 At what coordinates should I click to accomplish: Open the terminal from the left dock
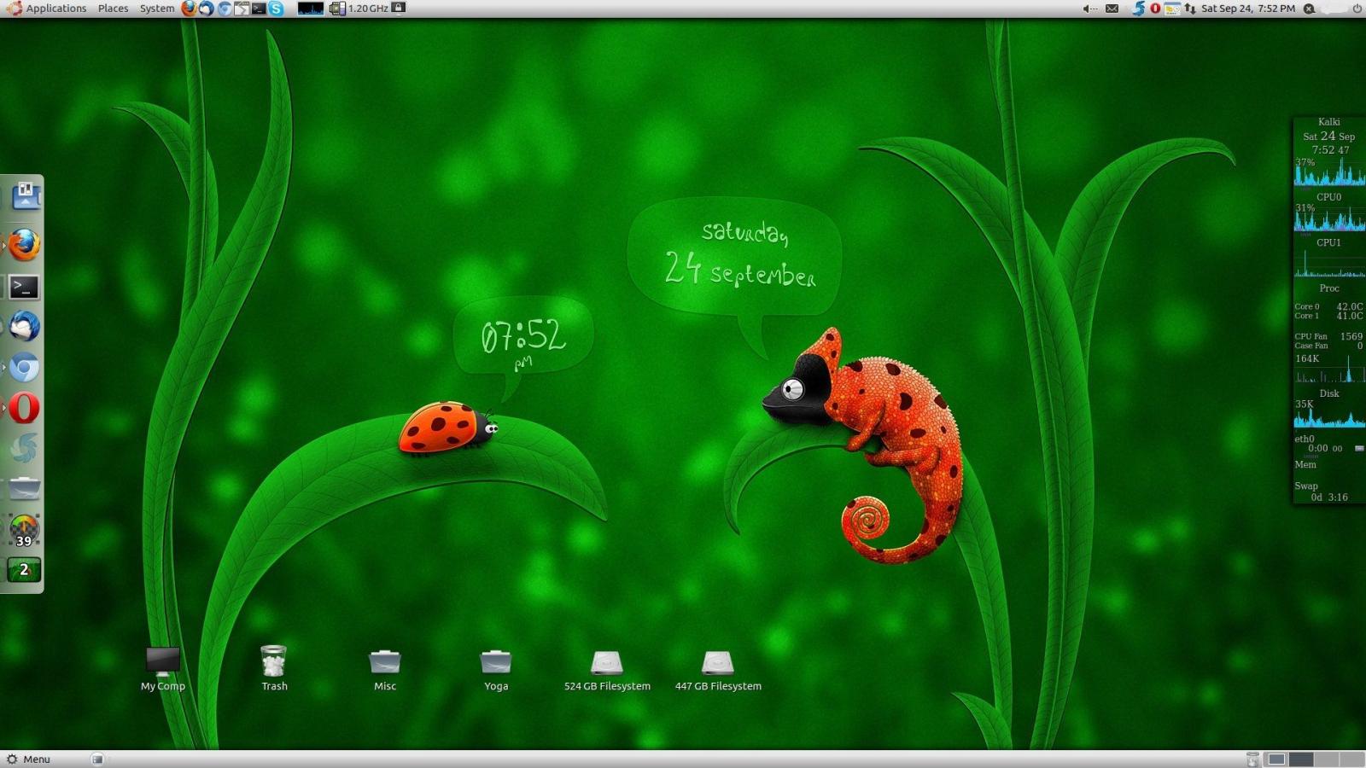coord(24,288)
